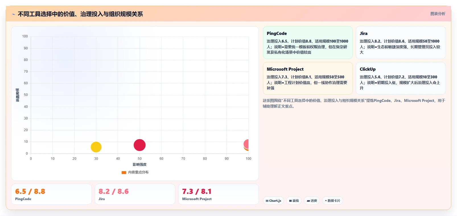The width and height of the screenshot is (457, 216).
Task: Click the 7.3 / 8.1 Microsoft Project stat card
Action: 219,194
